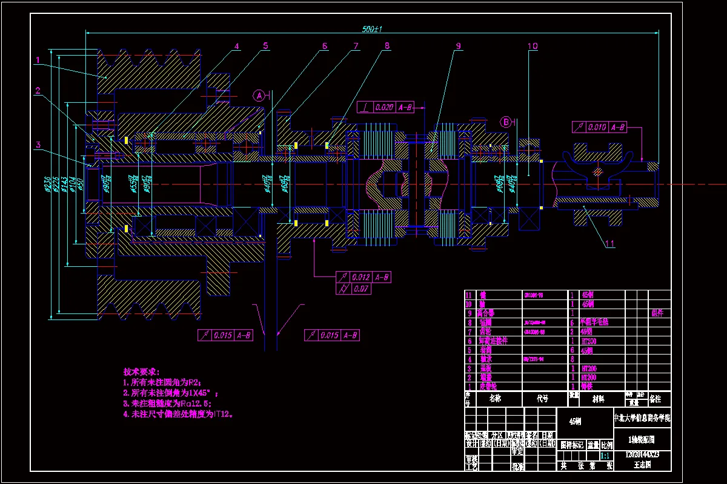This screenshot has width=727, height=484.
Task: Click part balloon number 4 on the drawing
Action: tap(237, 45)
